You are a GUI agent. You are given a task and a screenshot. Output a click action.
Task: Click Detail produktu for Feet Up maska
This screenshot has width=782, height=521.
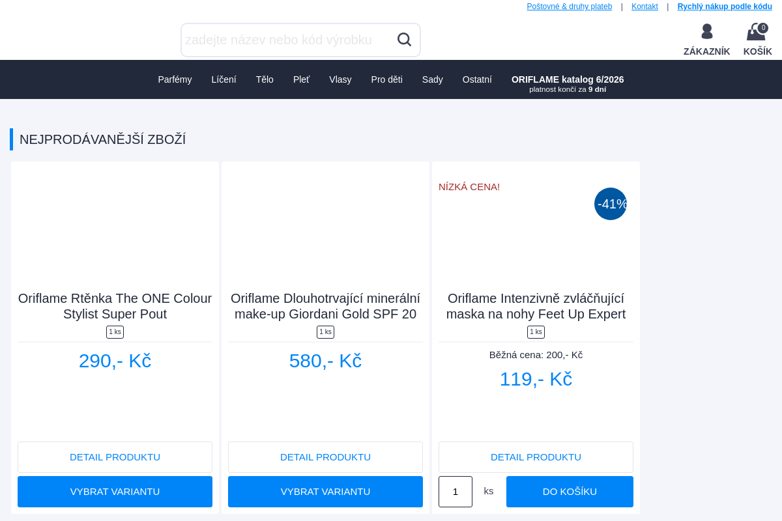536,457
